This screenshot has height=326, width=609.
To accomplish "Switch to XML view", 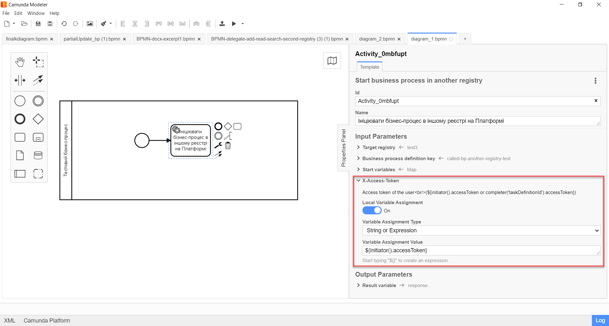I will pos(10,321).
